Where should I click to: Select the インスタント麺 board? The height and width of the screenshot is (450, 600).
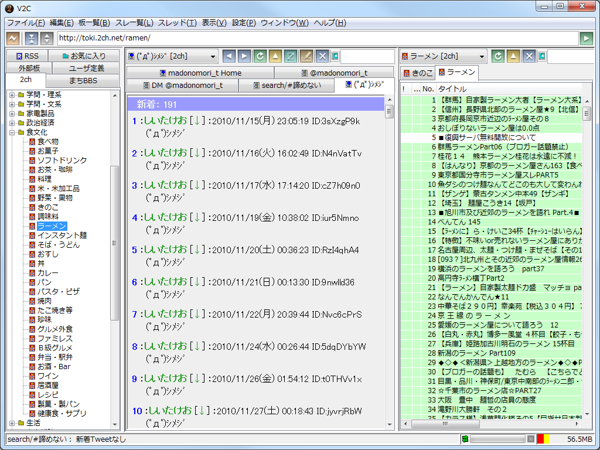point(62,236)
